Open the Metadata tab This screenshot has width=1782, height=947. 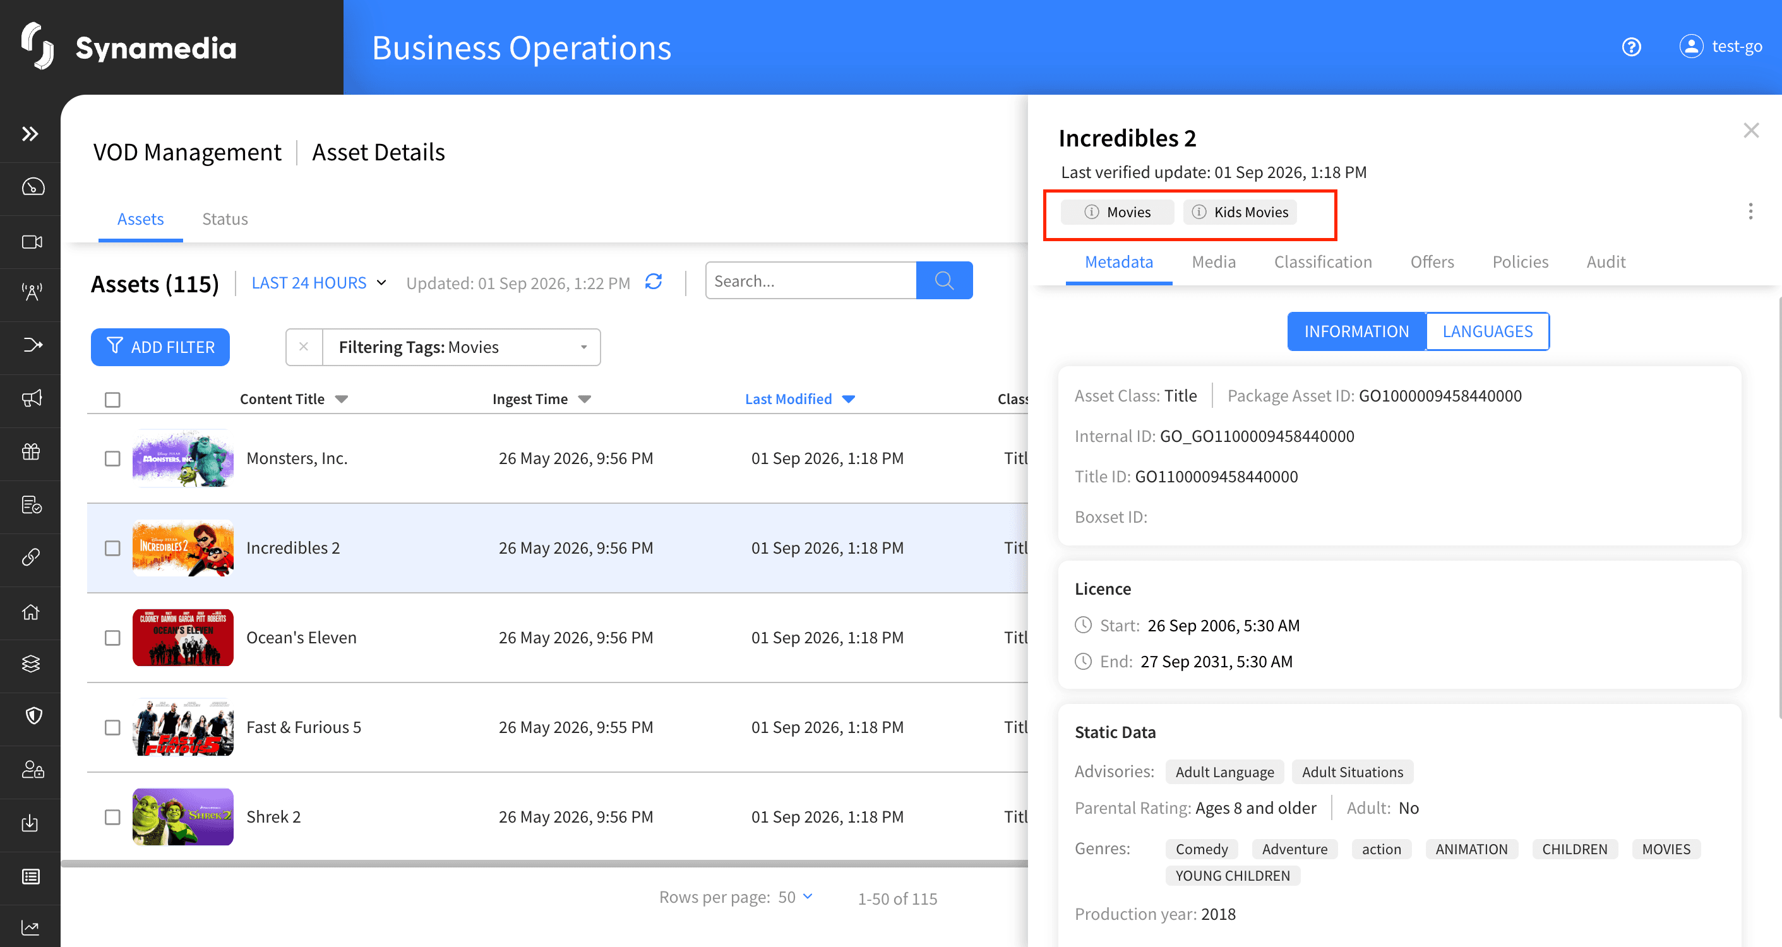pyautogui.click(x=1118, y=262)
